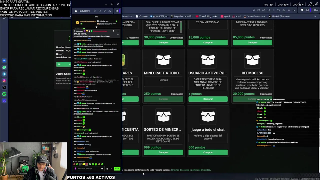Click Comprar on juego a todo el chat card
Image resolution: width=320 pixels, height=180 pixels.
(208, 152)
